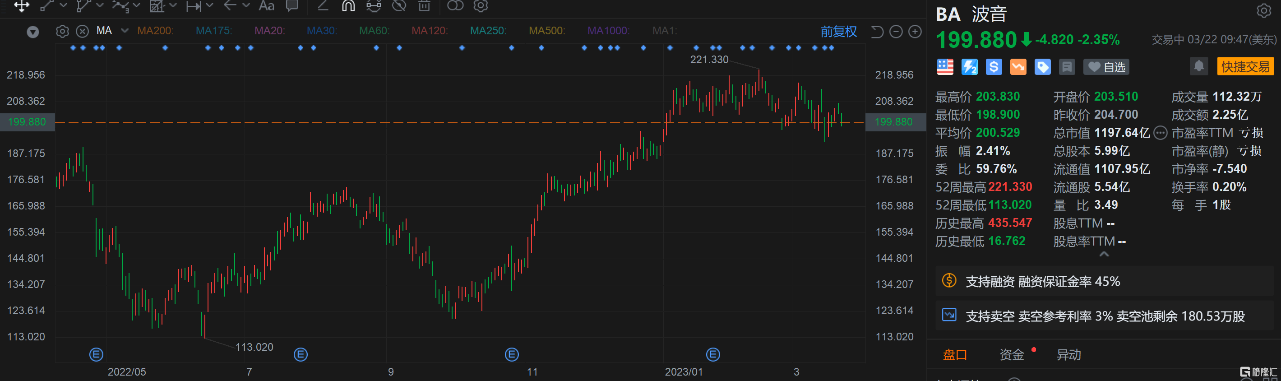Click the 快捷交易 quick trade button
The height and width of the screenshot is (381, 1281).
pos(1245,67)
